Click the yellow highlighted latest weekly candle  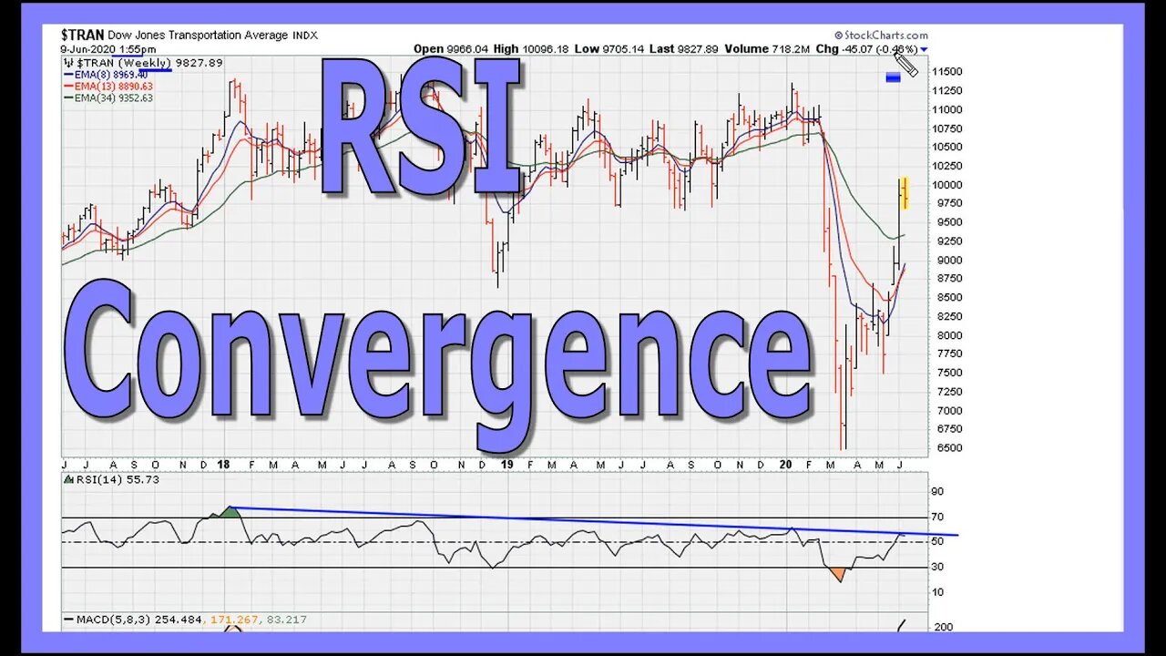point(904,192)
